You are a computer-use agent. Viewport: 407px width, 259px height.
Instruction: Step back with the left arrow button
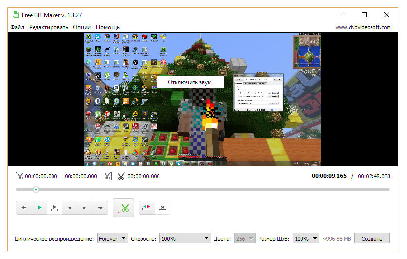click(24, 207)
